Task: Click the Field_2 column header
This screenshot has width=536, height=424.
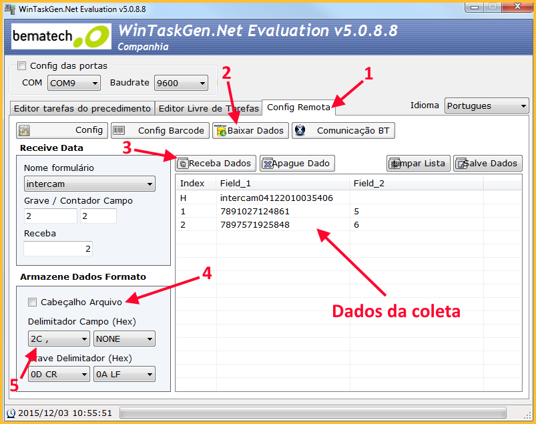Action: (x=417, y=183)
